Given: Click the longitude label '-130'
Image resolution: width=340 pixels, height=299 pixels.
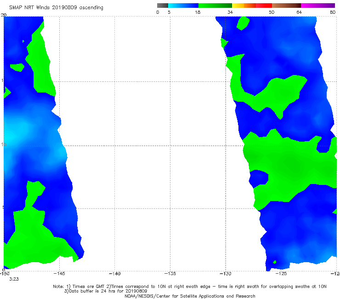Looking at the screenshot, I should pyautogui.click(x=226, y=274).
